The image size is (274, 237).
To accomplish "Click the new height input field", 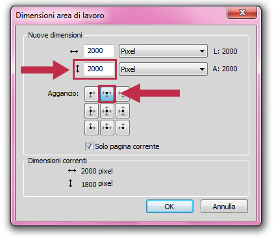I will [99, 69].
